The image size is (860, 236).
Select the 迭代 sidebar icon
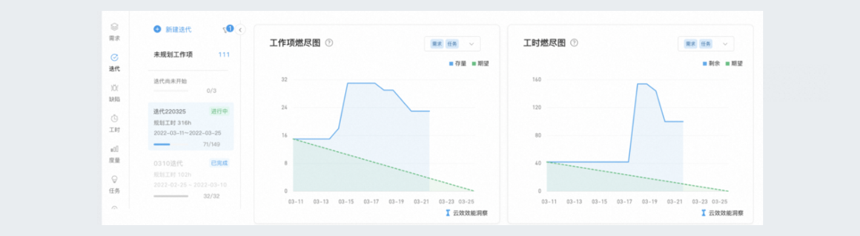114,62
